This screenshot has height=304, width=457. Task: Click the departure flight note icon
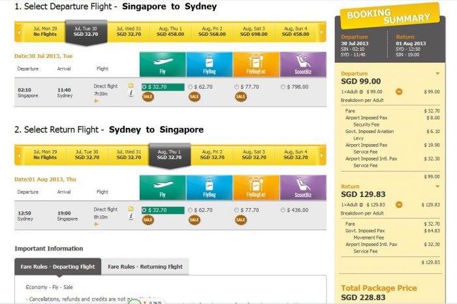click(131, 85)
